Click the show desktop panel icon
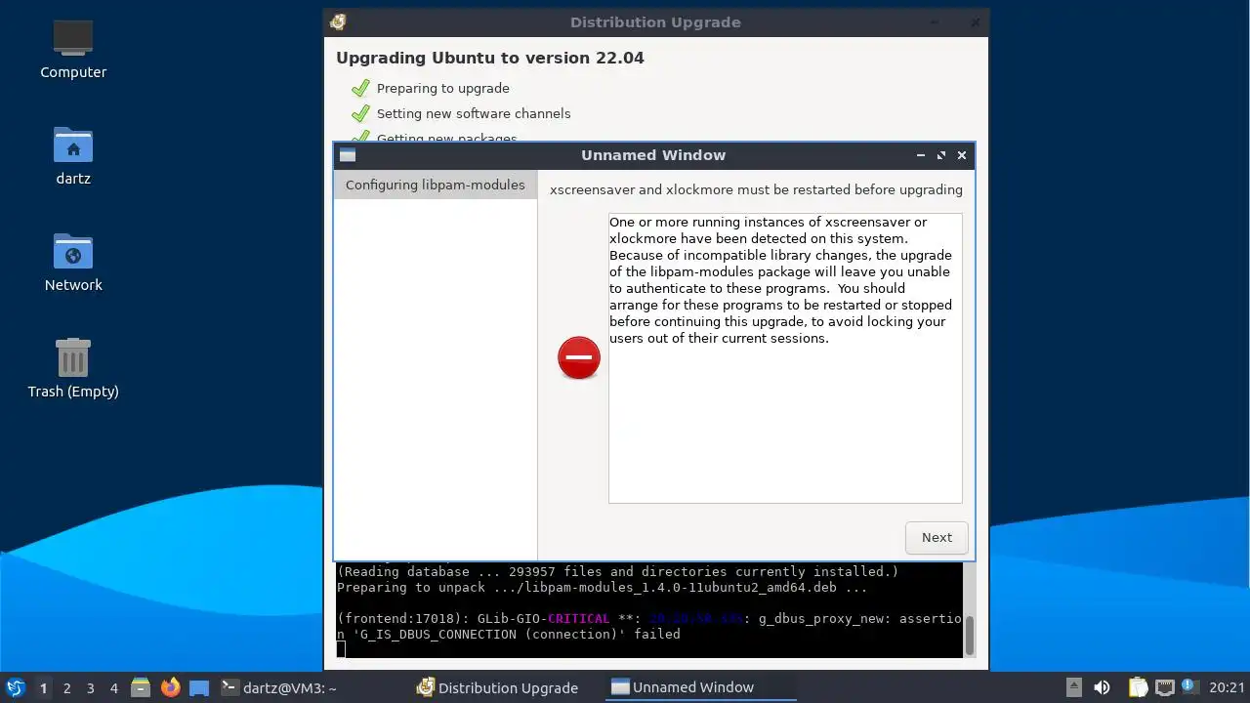 click(x=199, y=687)
